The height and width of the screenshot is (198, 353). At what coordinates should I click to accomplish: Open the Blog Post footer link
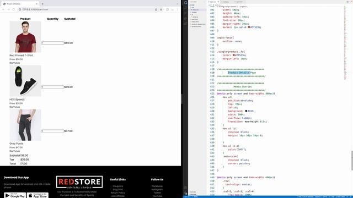click(117, 189)
